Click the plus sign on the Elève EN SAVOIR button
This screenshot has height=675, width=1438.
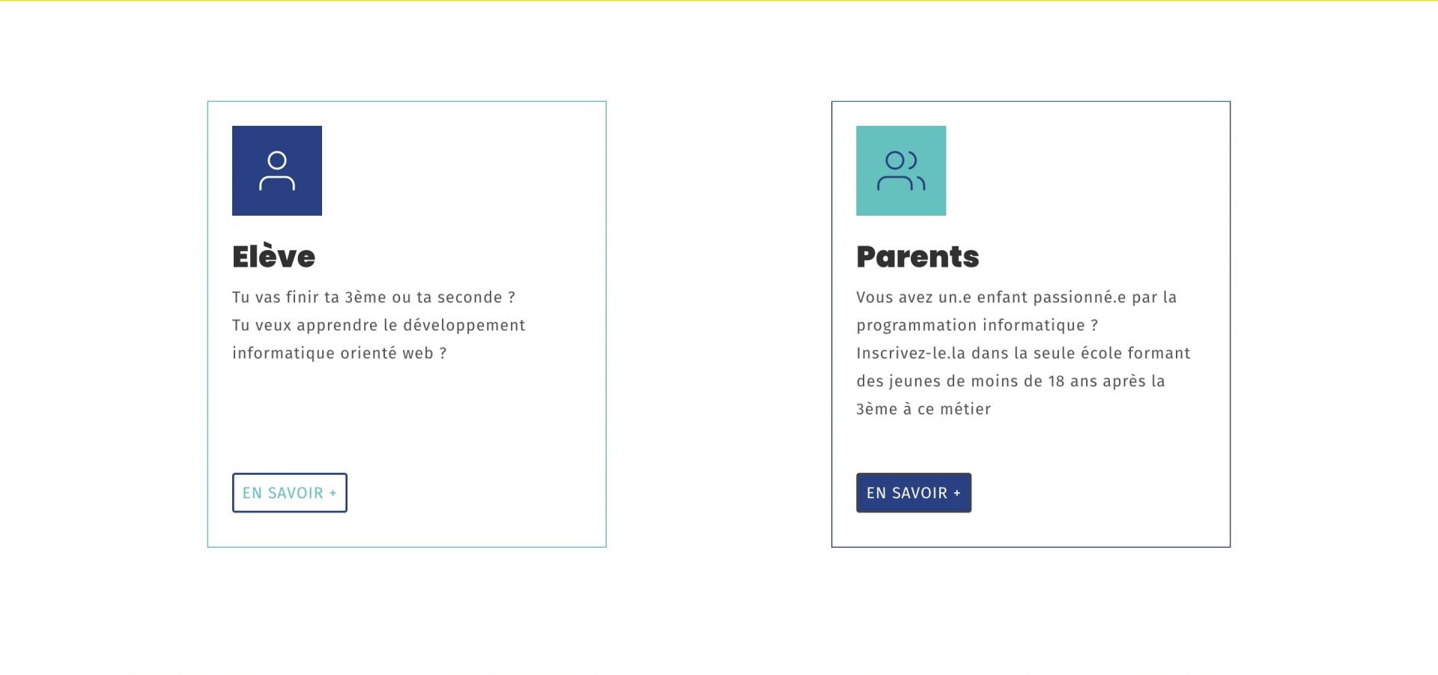coord(333,494)
